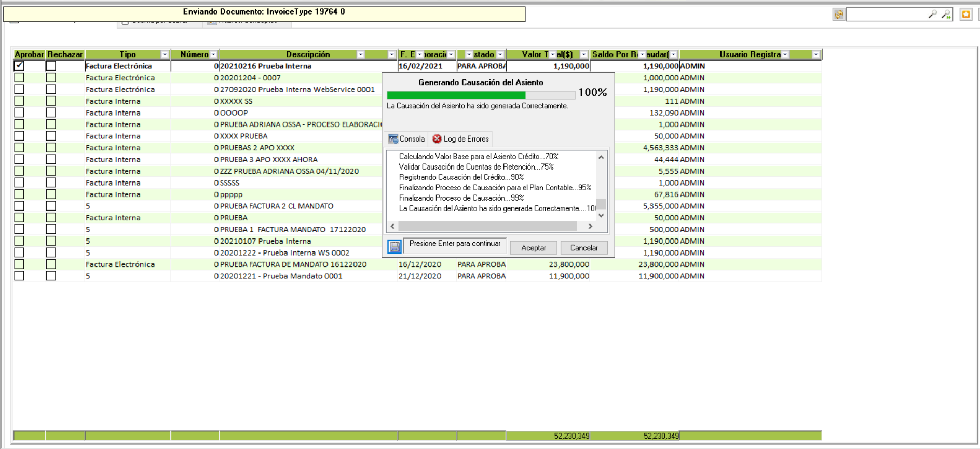Open the Usuario Registra column filter dropdown

[x=816, y=54]
